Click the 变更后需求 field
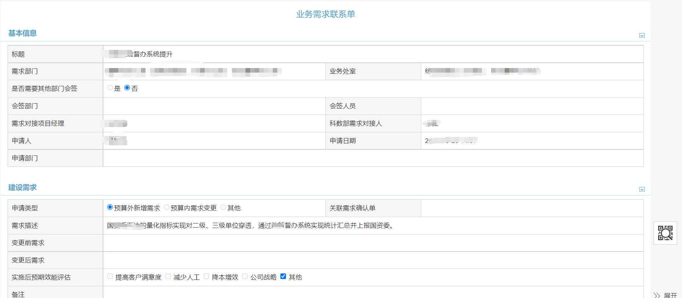This screenshot has height=298, width=682. click(373, 260)
